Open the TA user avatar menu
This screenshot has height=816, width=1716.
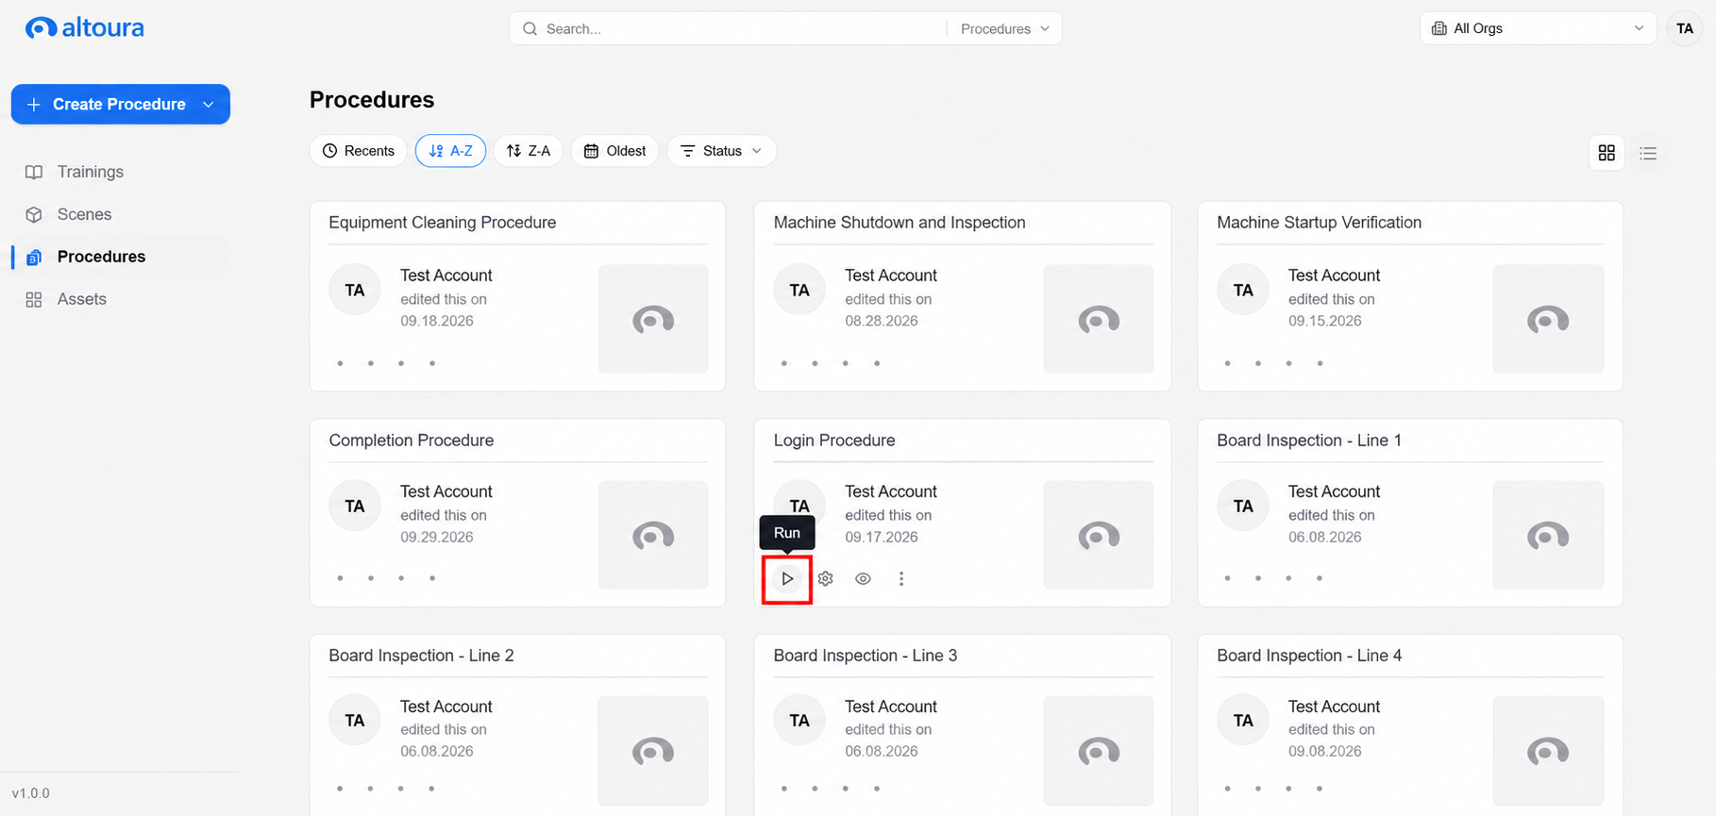1685,28
